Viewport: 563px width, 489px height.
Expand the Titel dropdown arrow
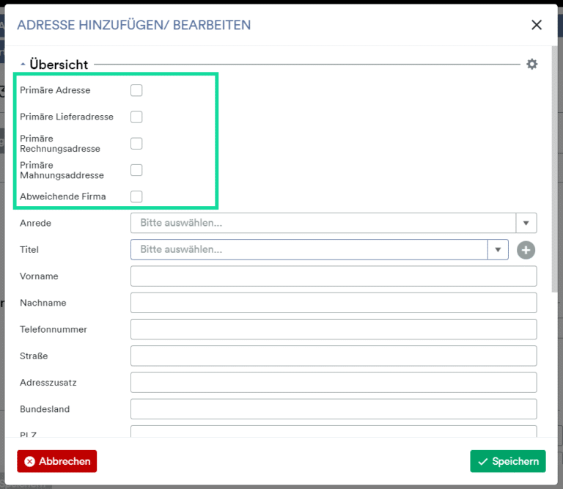tap(498, 250)
